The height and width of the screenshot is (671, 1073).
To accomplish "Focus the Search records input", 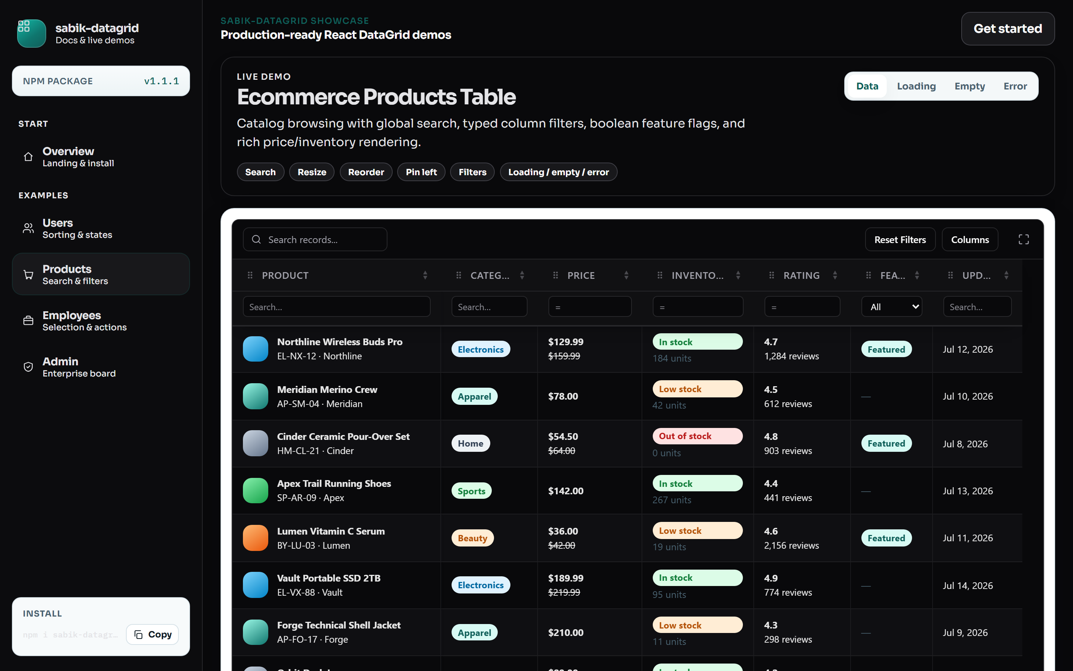I will 315,240.
